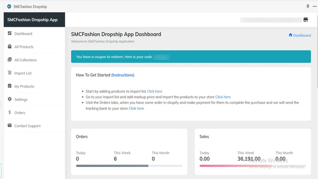The image size is (318, 179).
Task: Click 'SMCFashion Dropship App Dashboard' heading
Action: click(116, 34)
